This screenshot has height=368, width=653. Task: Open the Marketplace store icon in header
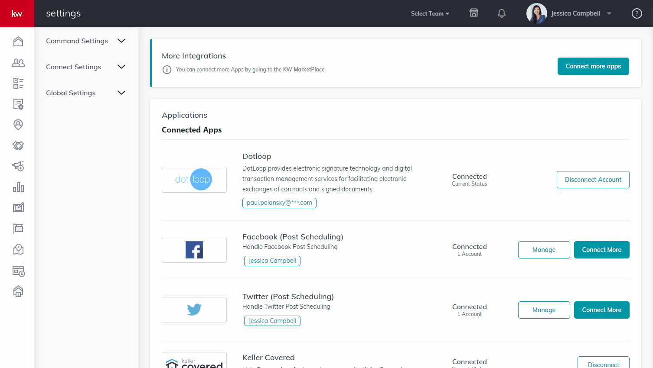tap(474, 13)
